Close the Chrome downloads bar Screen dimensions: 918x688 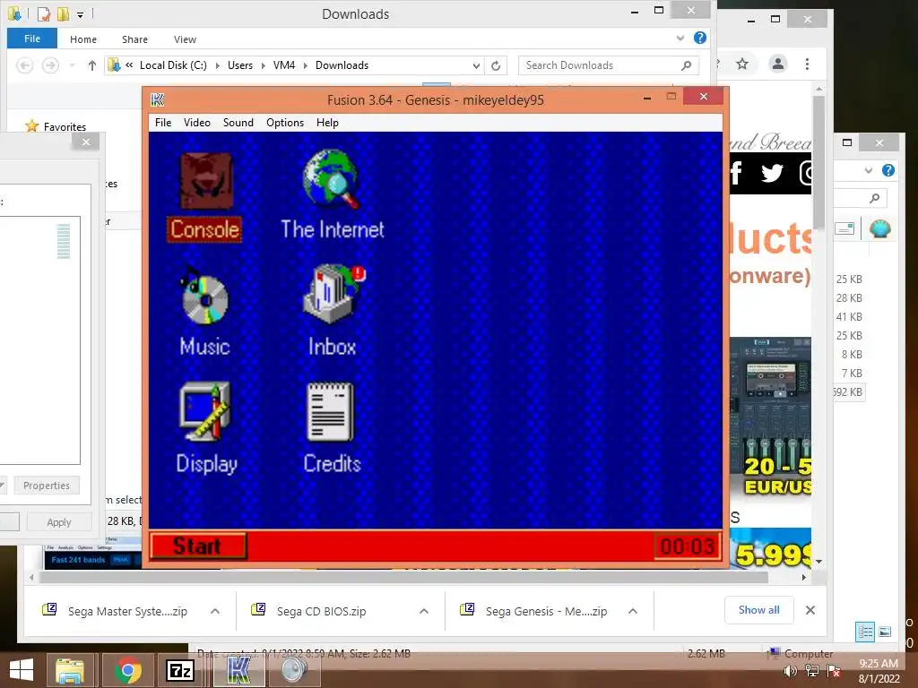coord(810,610)
